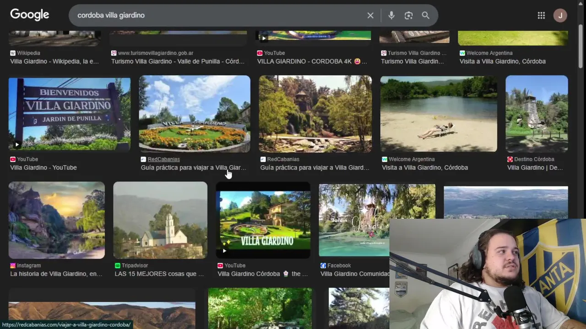This screenshot has width=586, height=329.
Task: Open Villa Giardino Comunidad Facebook title
Action: coord(355,274)
